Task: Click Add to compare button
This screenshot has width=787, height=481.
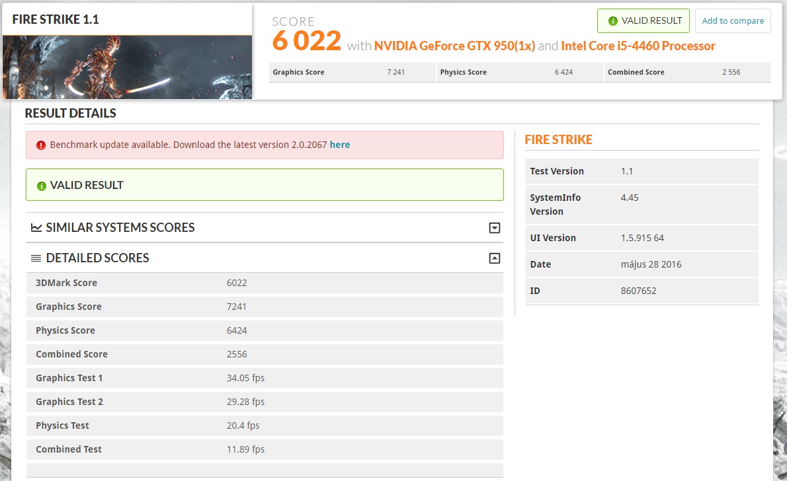Action: [x=733, y=21]
